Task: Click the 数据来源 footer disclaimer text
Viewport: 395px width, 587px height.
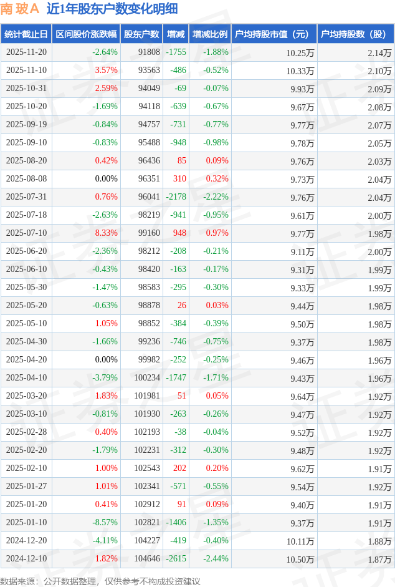Action: 100,581
